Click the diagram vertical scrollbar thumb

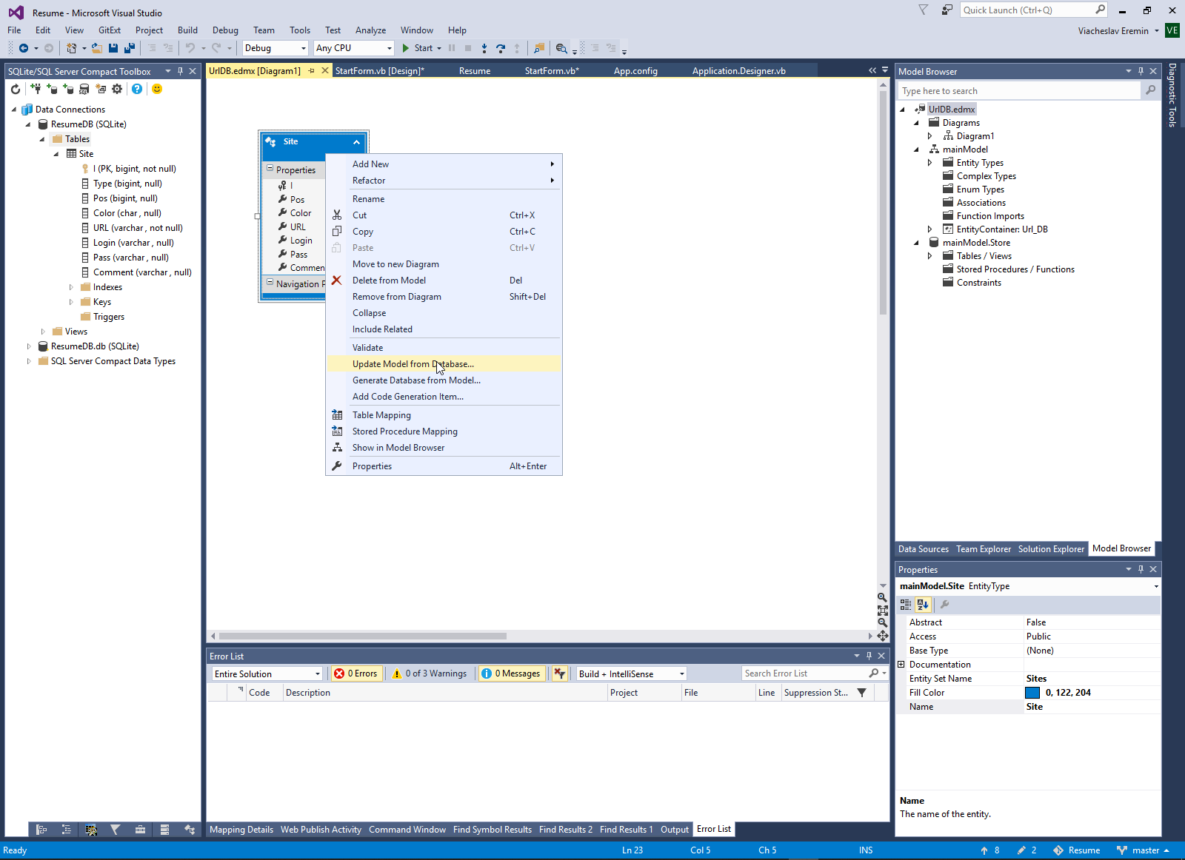pos(883,202)
